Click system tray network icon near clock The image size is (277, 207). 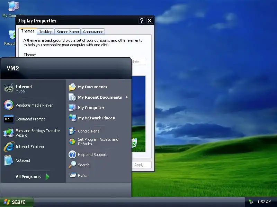251,202
